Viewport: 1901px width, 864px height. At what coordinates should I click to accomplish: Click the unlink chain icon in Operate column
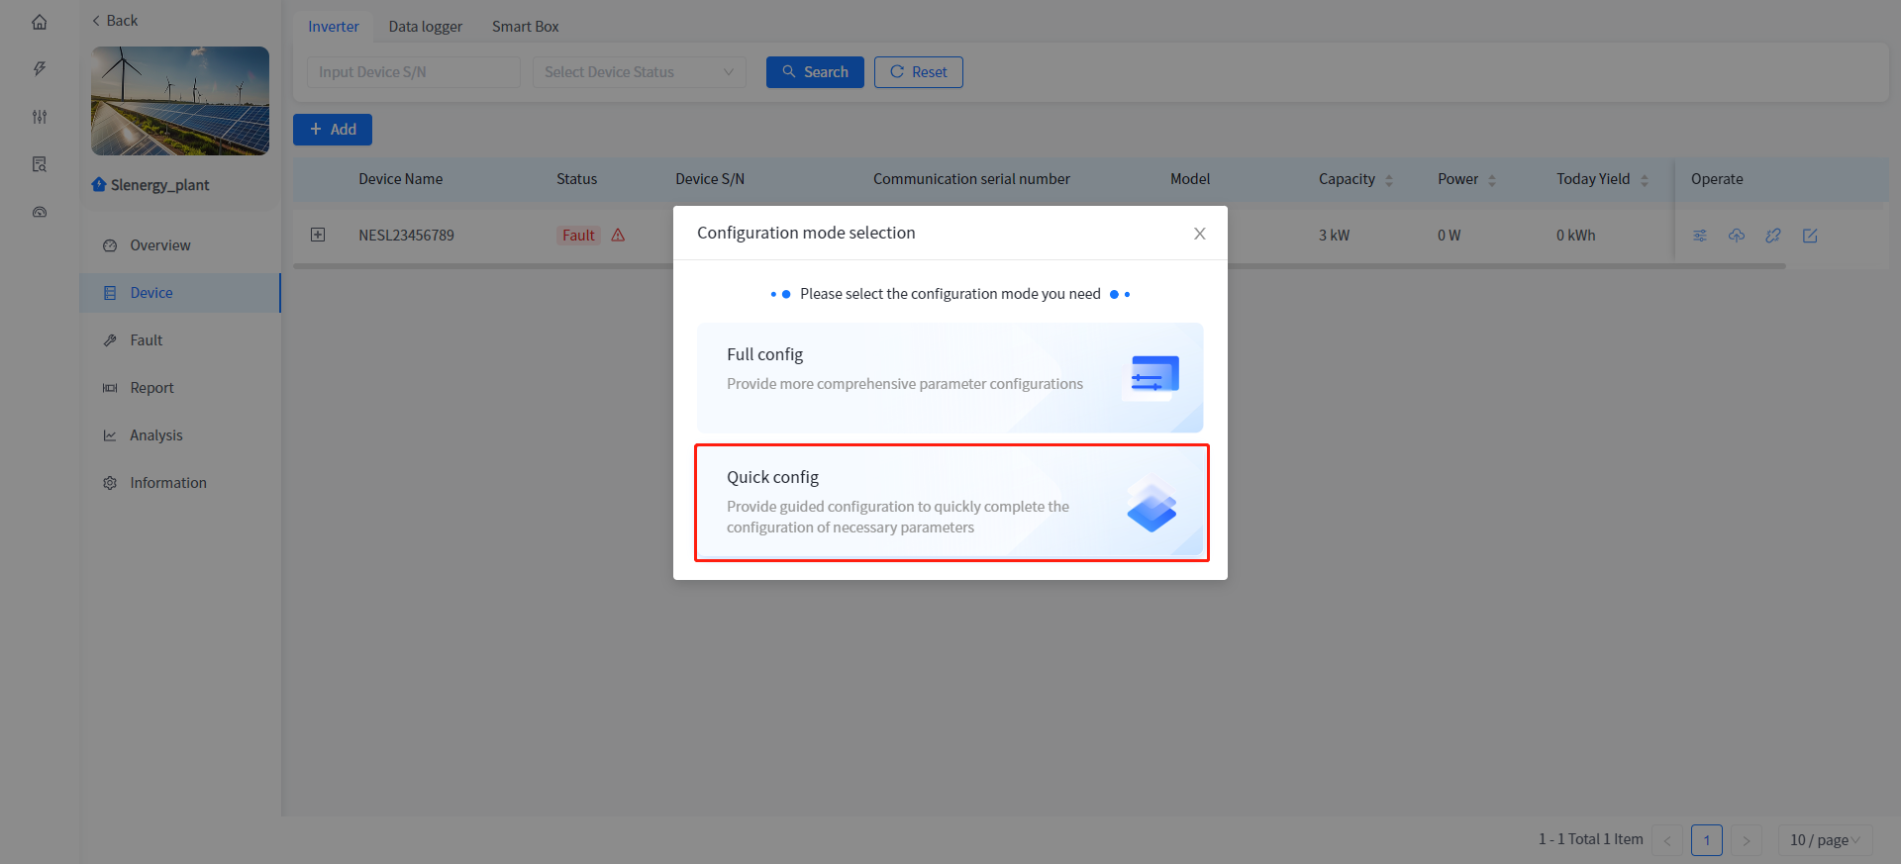(x=1773, y=236)
